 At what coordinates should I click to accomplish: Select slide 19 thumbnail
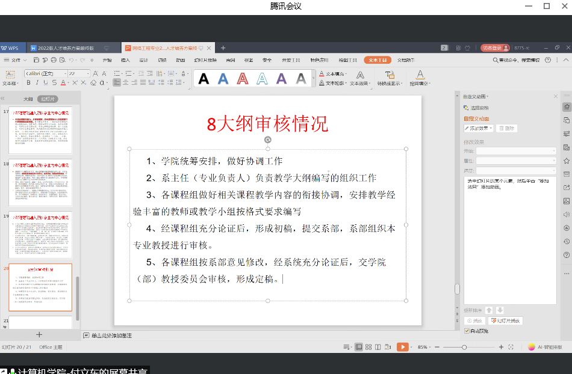click(48, 235)
